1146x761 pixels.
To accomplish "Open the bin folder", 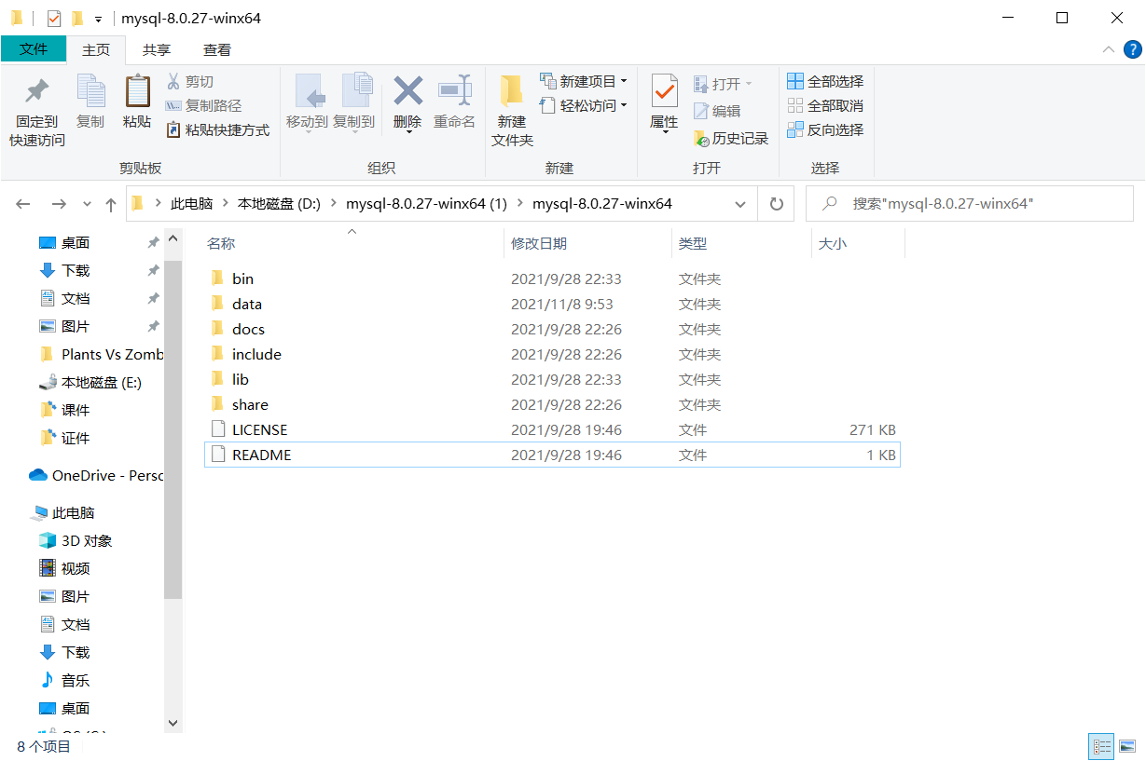I will pos(243,278).
